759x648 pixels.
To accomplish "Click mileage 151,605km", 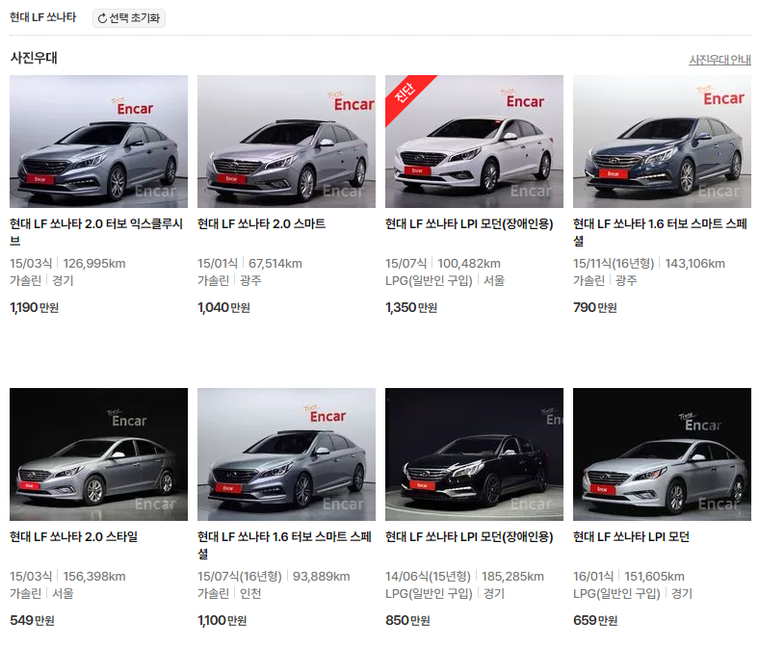I will tap(654, 577).
